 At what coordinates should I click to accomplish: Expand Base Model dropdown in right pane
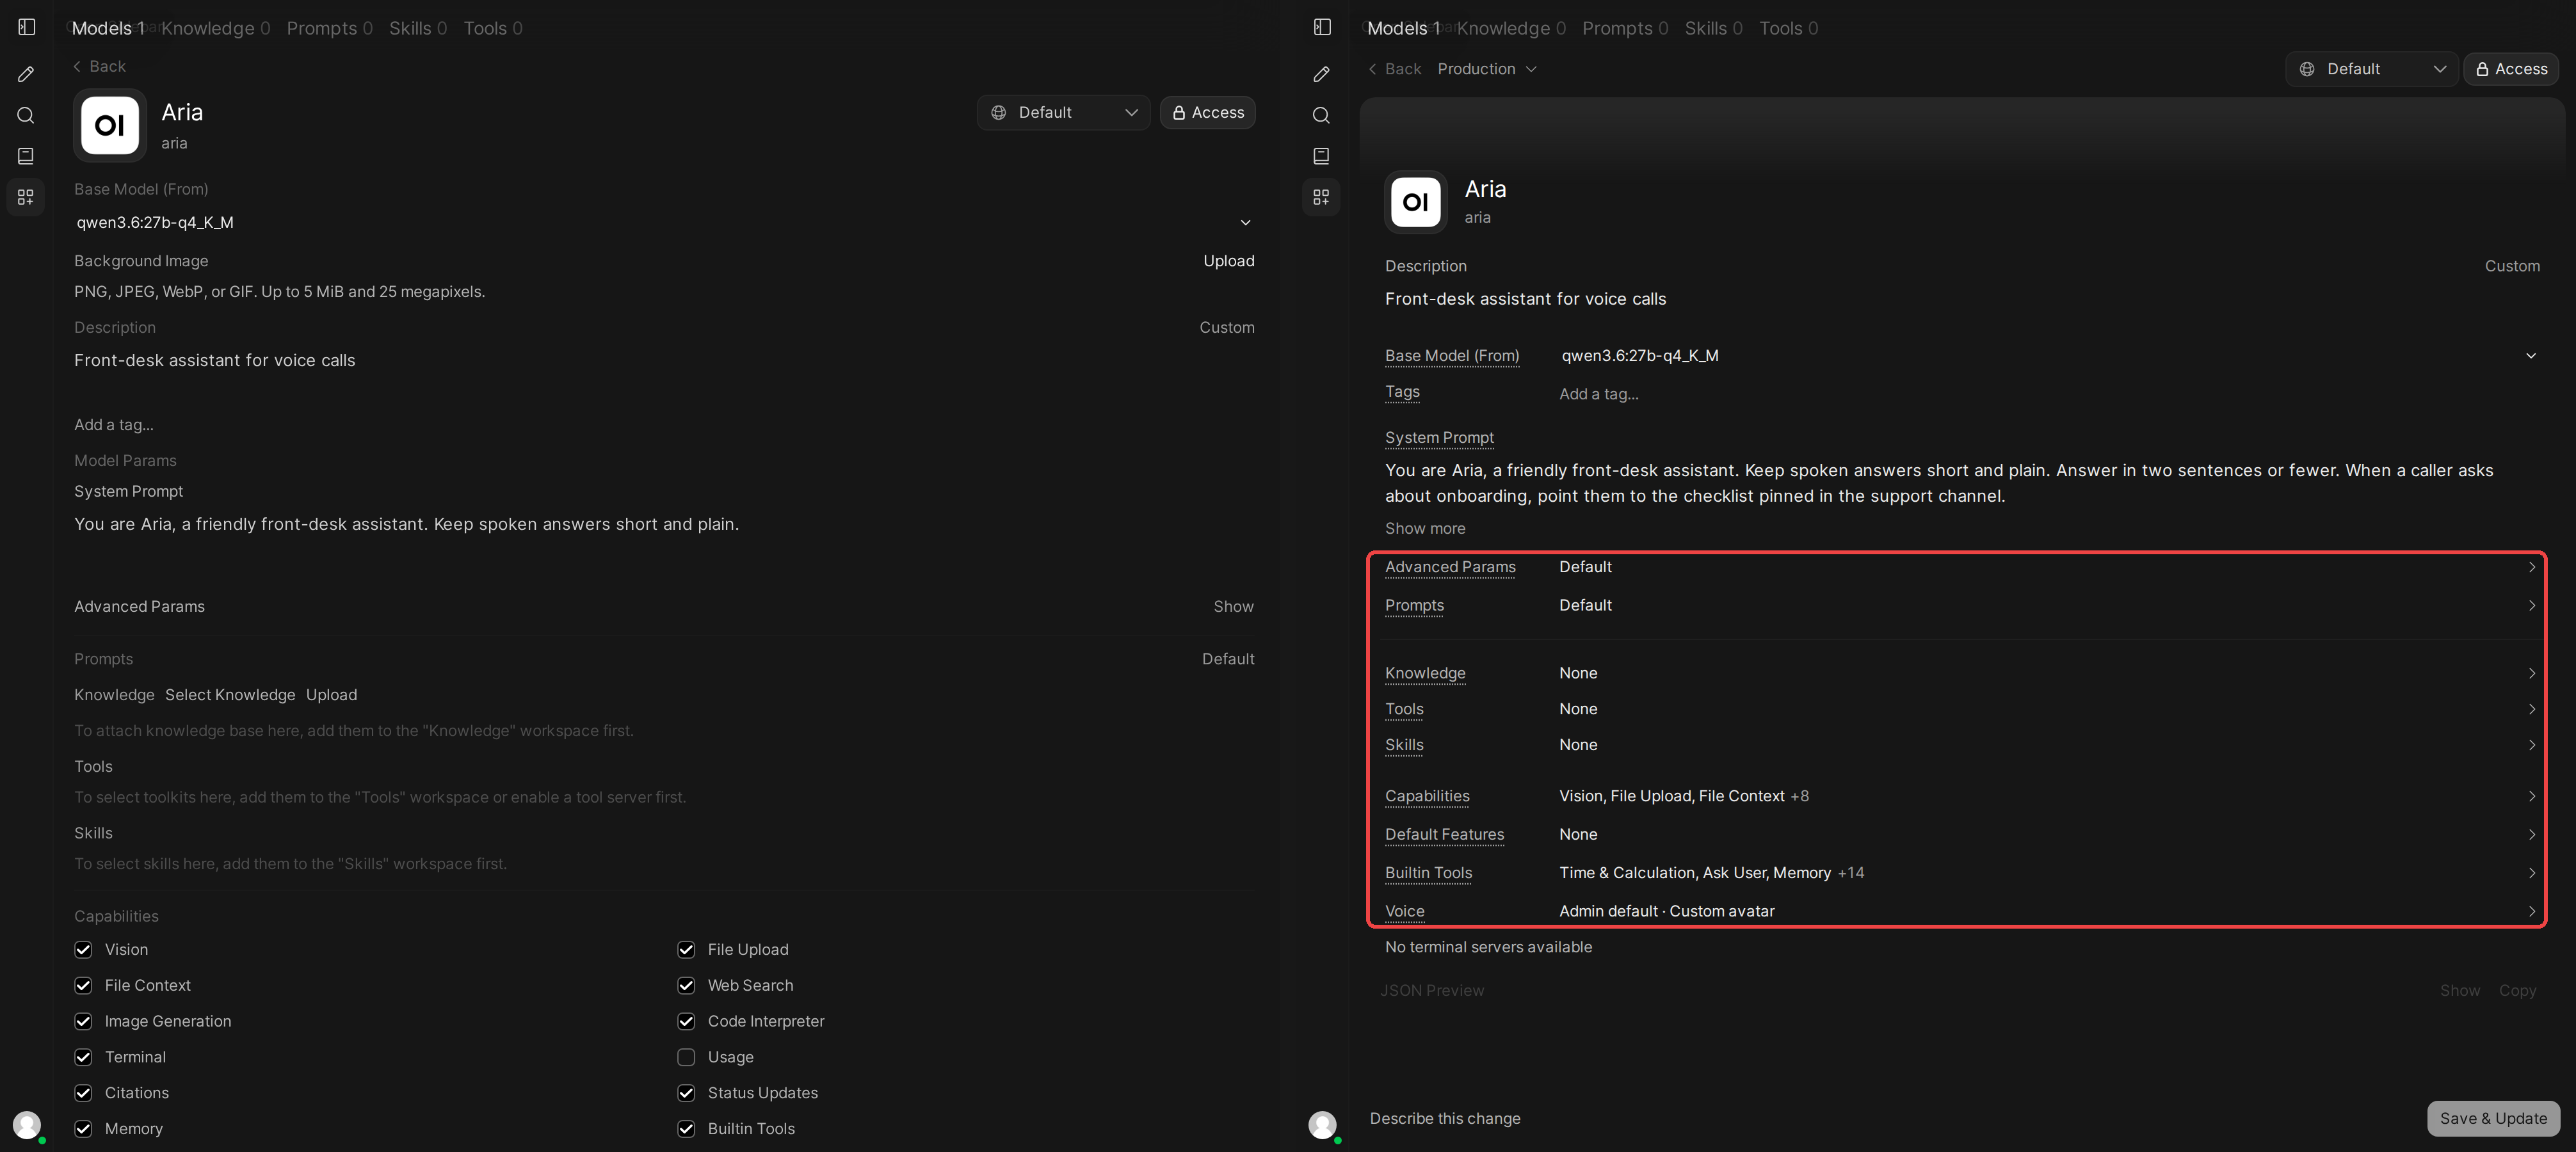click(2048, 355)
